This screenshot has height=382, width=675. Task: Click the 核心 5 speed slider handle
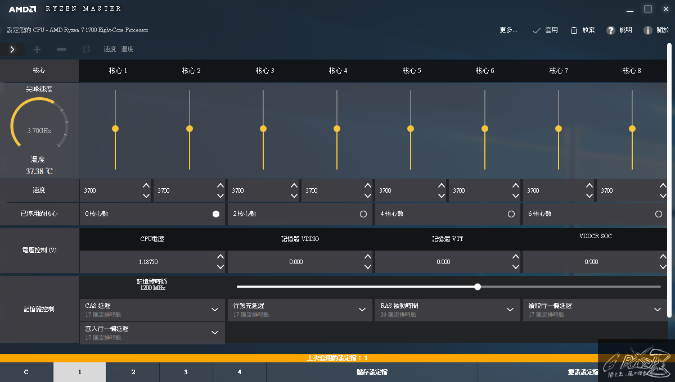coord(411,129)
